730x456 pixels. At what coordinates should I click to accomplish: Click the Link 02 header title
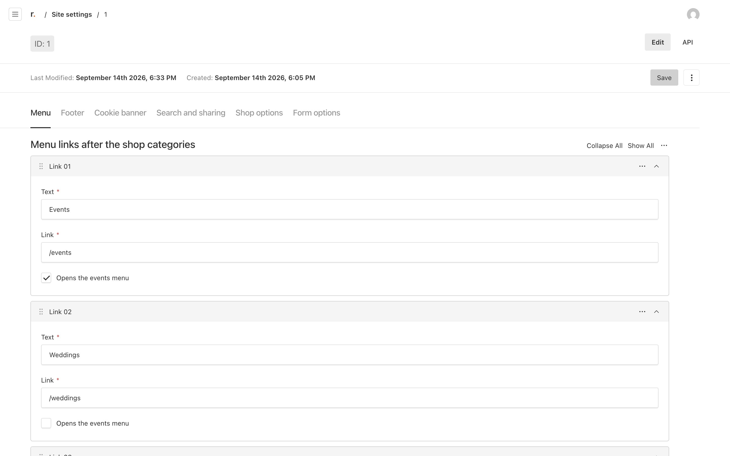[x=60, y=312]
